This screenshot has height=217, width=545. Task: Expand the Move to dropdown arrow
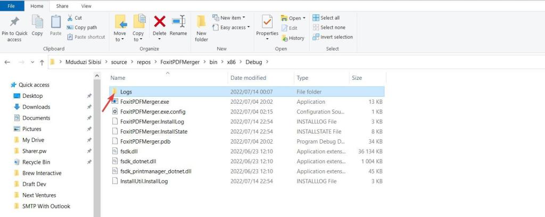(x=122, y=39)
